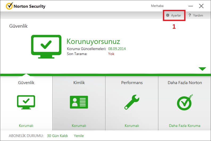Click the Son Tarama label
This screenshot has width=211, height=141.
point(77,54)
